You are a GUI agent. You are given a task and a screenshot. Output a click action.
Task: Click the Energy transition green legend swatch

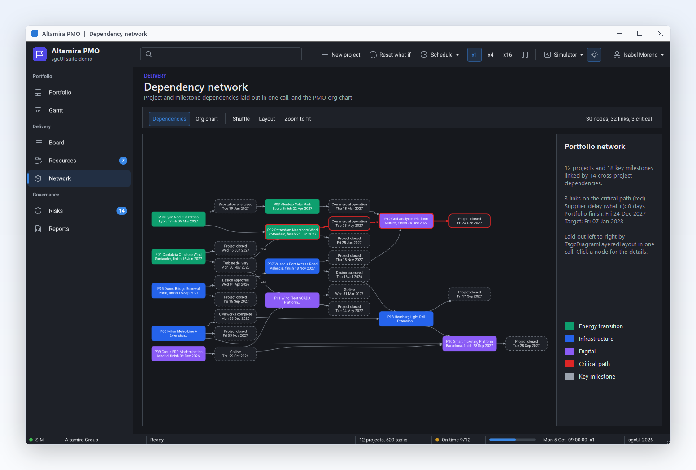pyautogui.click(x=570, y=326)
